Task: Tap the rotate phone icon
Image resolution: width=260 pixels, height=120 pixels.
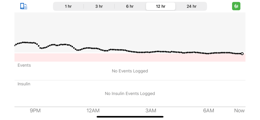Action: click(x=24, y=6)
